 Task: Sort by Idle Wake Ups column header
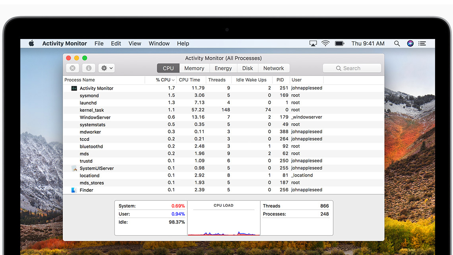pyautogui.click(x=251, y=80)
